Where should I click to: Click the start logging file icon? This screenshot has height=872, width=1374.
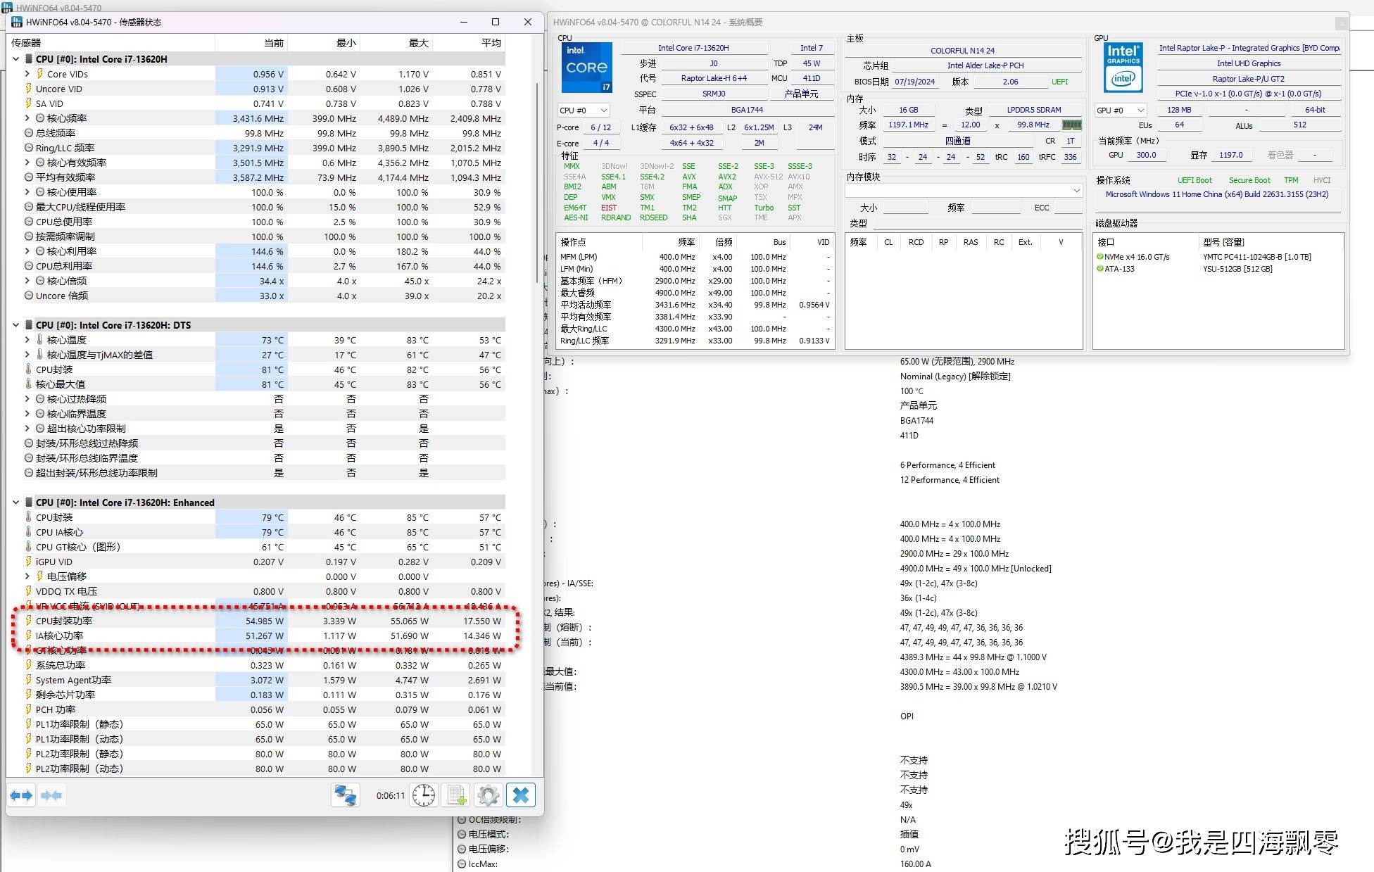click(455, 795)
